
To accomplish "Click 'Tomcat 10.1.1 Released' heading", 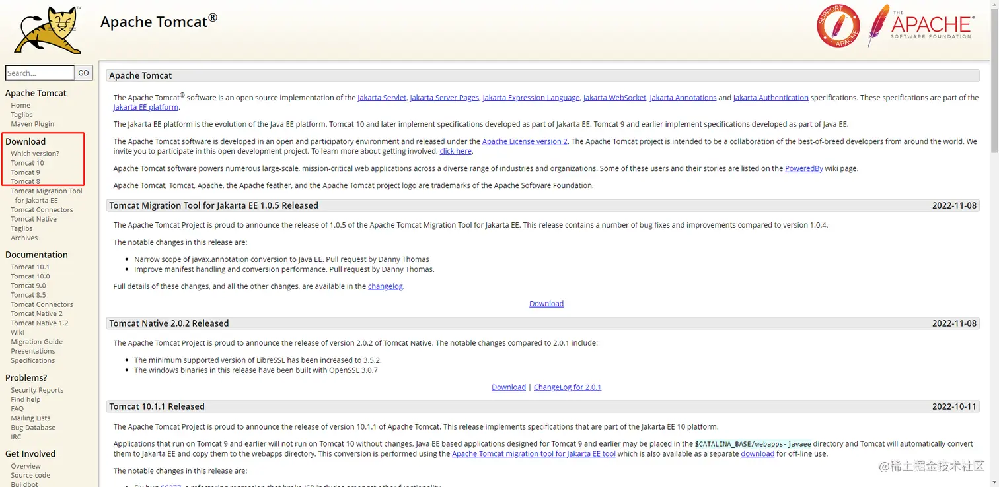I will [157, 406].
